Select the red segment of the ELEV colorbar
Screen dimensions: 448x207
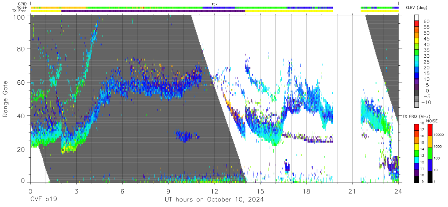pyautogui.click(x=417, y=23)
